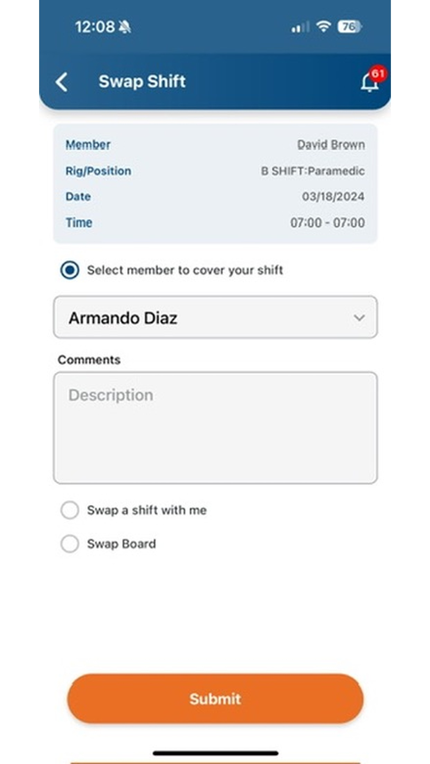The width and height of the screenshot is (430, 764).
Task: Expand the Armando Diaz member dropdown
Action: point(215,317)
